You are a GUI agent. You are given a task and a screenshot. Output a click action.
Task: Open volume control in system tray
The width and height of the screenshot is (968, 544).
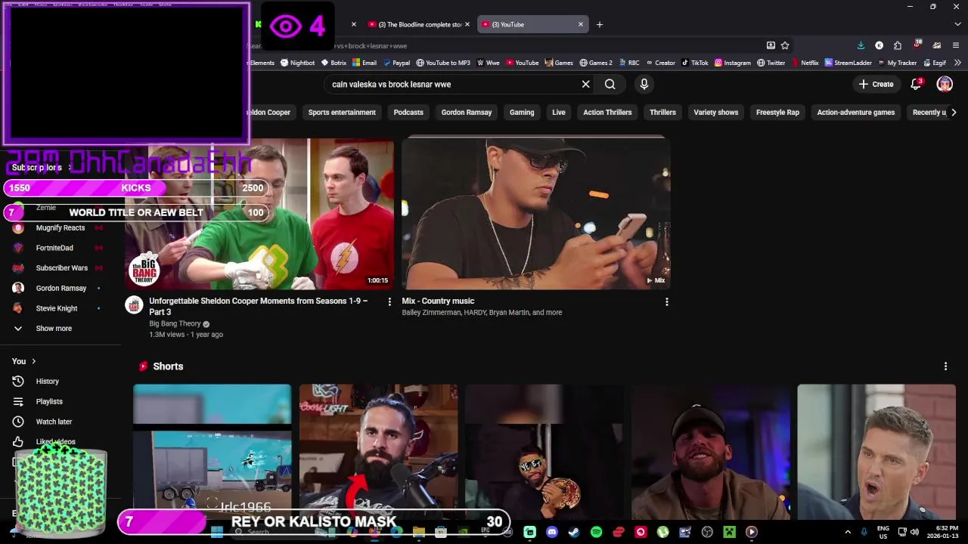tap(915, 532)
